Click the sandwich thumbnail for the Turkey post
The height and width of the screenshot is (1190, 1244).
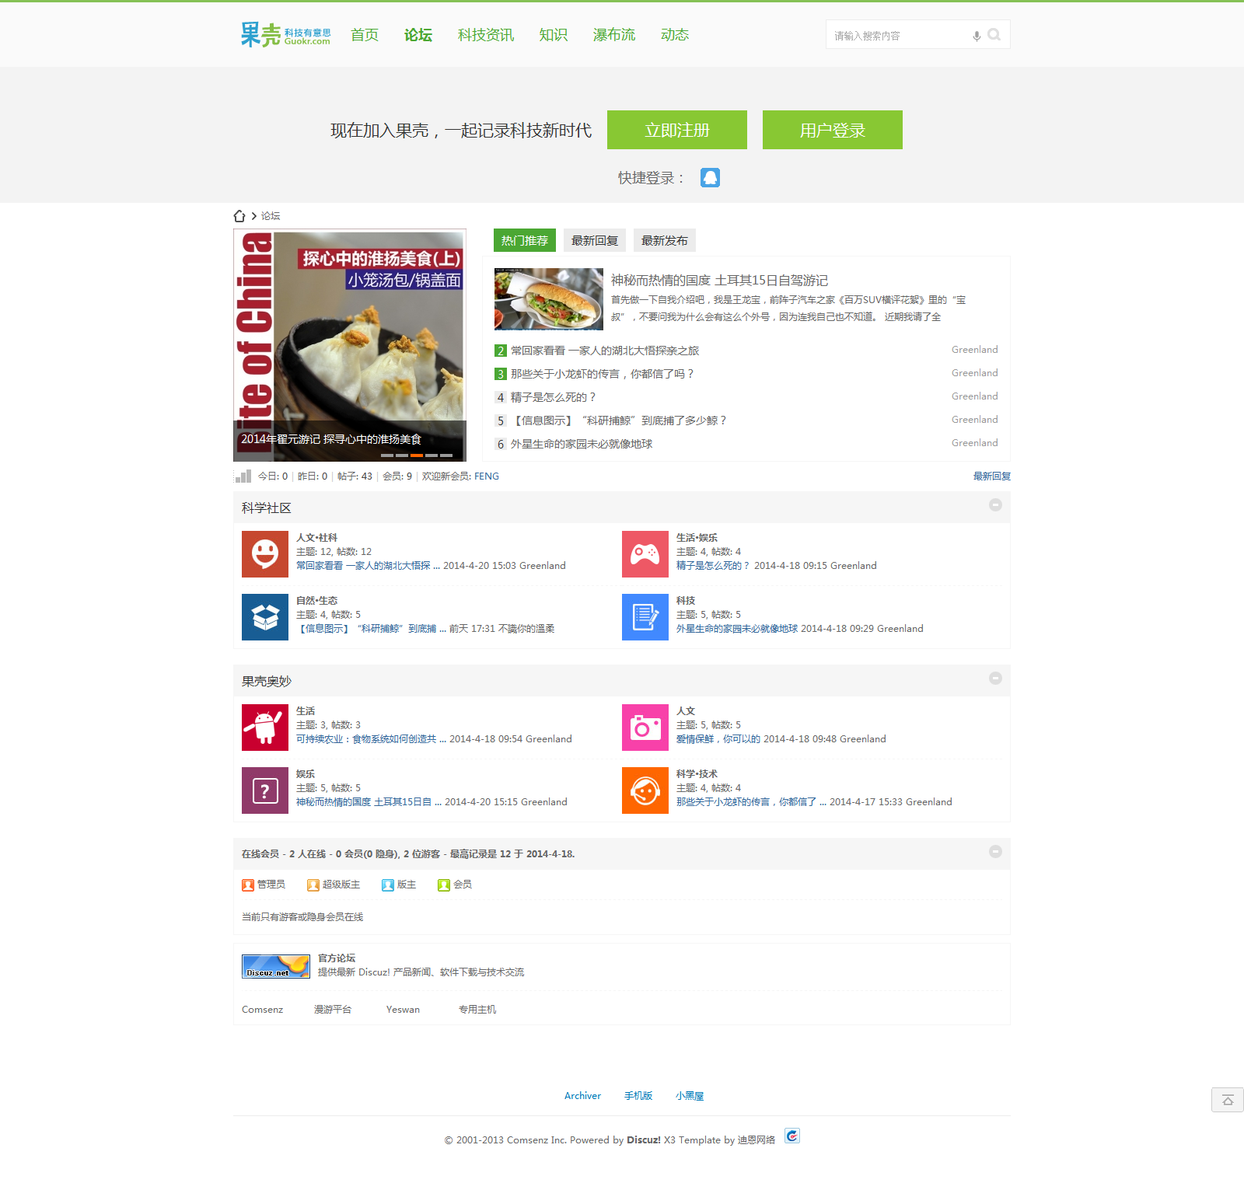(x=549, y=299)
